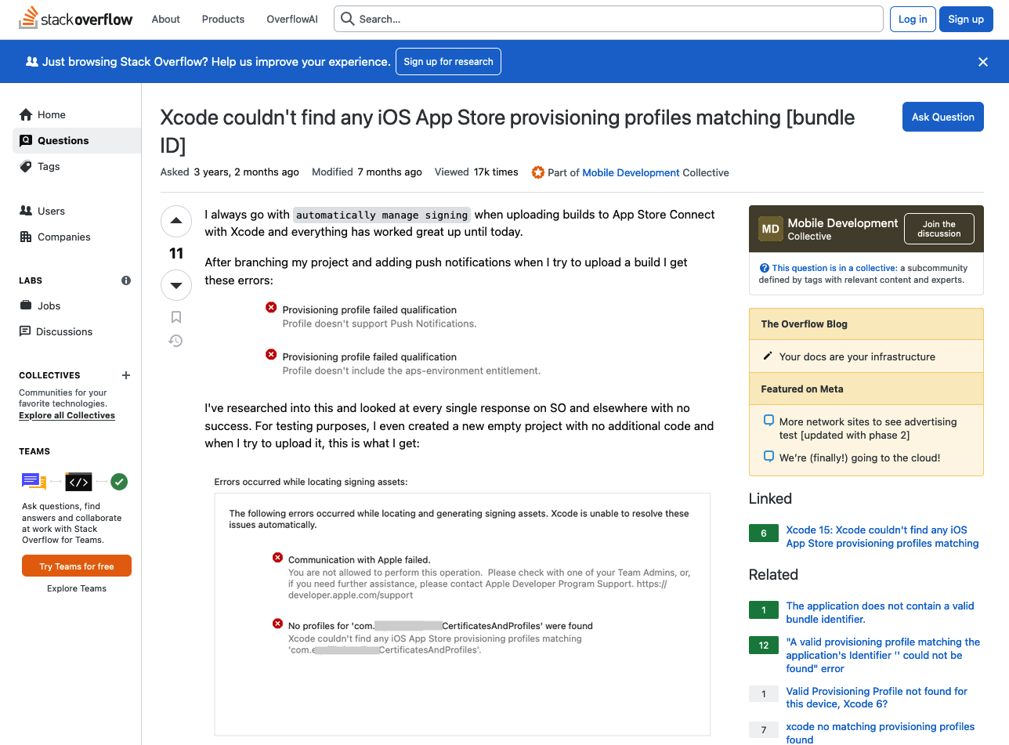Open 'More network sites to see advertising test'

coord(868,428)
